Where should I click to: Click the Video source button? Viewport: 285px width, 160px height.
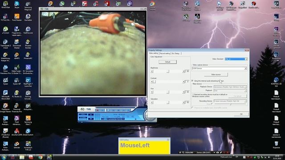216,74
